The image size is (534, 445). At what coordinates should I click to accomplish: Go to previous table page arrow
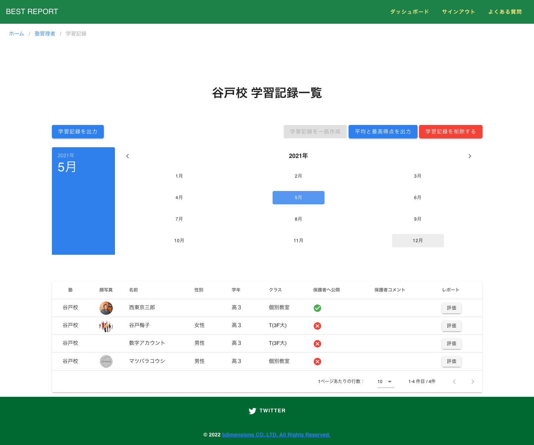454,382
